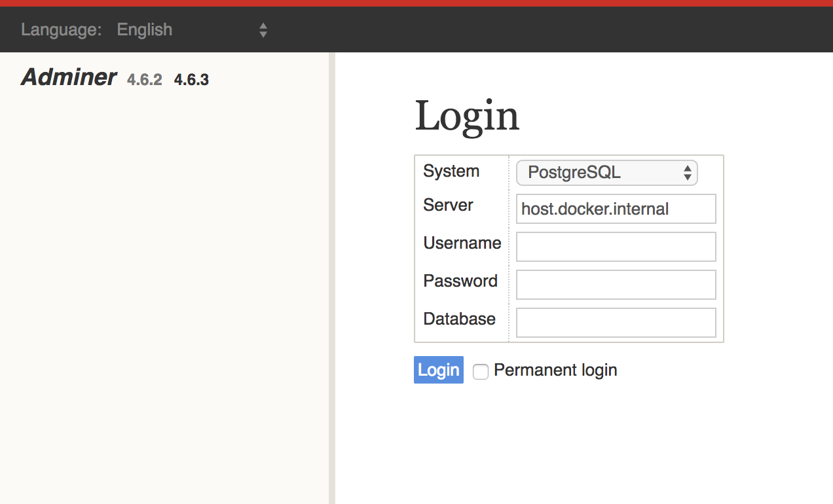
Task: Click inside the Username input field
Action: click(615, 247)
